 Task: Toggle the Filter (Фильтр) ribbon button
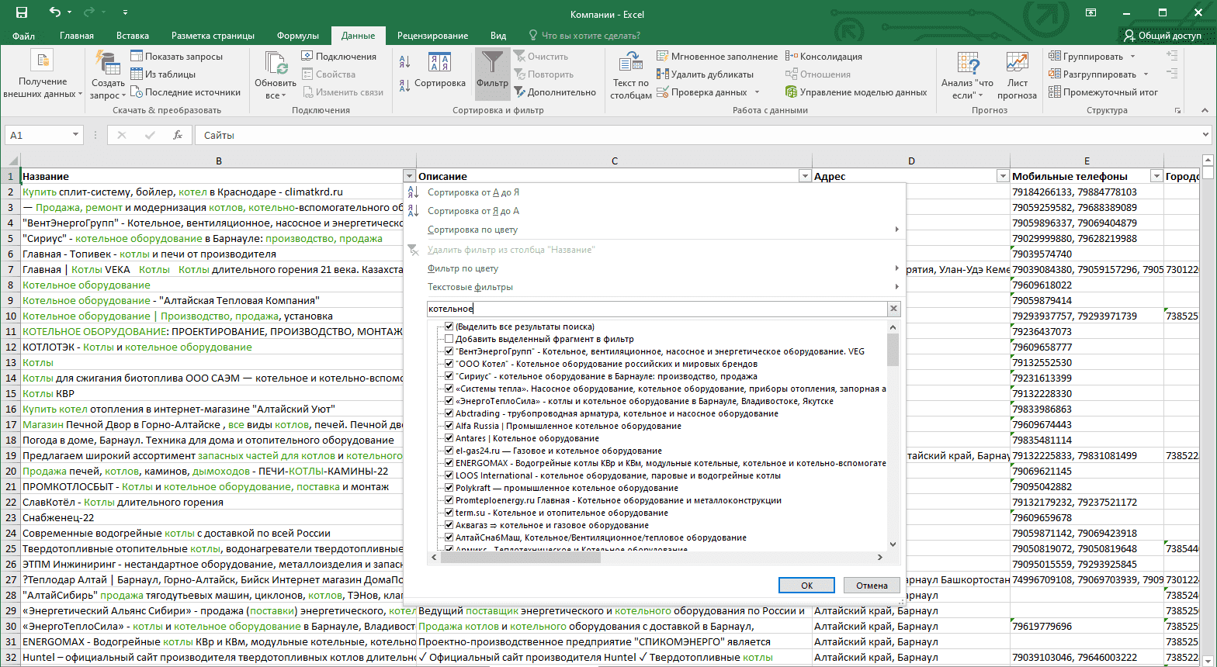click(x=492, y=74)
